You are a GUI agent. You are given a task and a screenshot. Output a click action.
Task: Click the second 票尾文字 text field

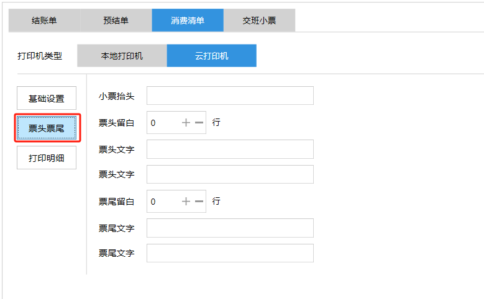tap(230, 253)
